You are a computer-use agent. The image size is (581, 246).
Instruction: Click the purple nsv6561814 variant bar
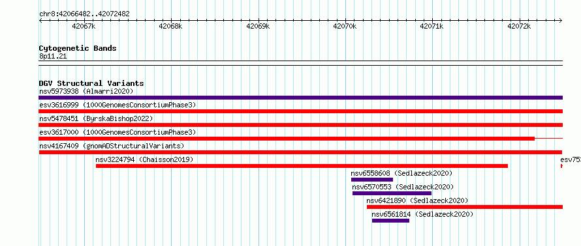click(390, 221)
